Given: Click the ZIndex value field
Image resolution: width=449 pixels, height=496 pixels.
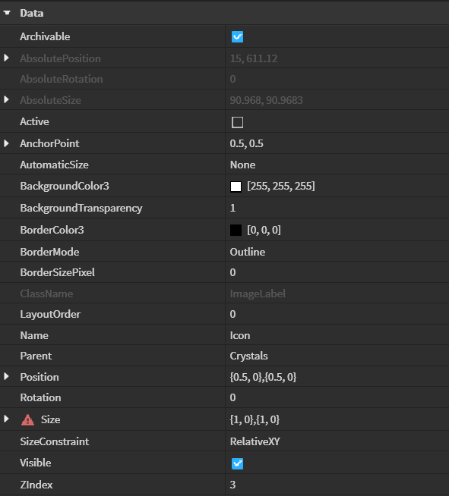Looking at the screenshot, I should coord(337,485).
